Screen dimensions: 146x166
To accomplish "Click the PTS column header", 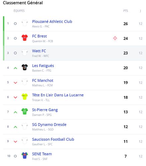I will (126, 11).
